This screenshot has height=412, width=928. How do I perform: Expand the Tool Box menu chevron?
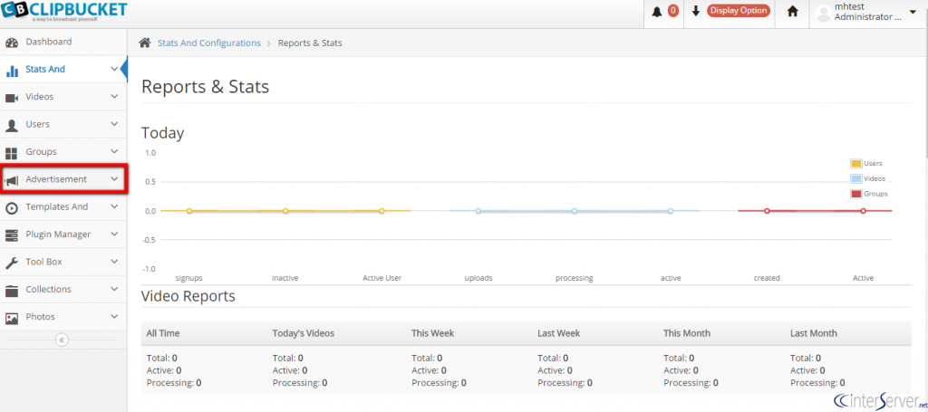[114, 262]
